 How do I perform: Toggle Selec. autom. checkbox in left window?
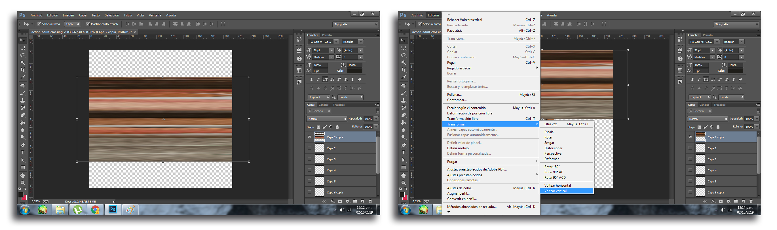(x=39, y=24)
